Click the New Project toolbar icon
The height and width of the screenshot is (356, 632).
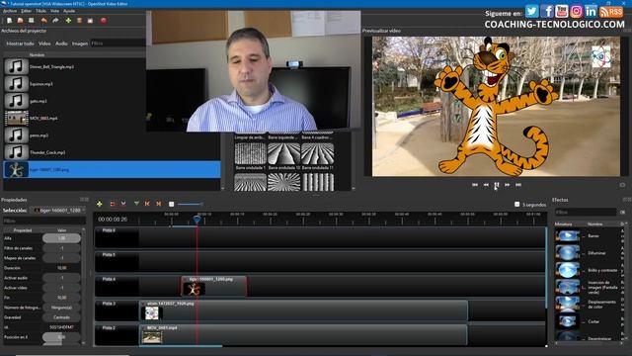[9, 21]
